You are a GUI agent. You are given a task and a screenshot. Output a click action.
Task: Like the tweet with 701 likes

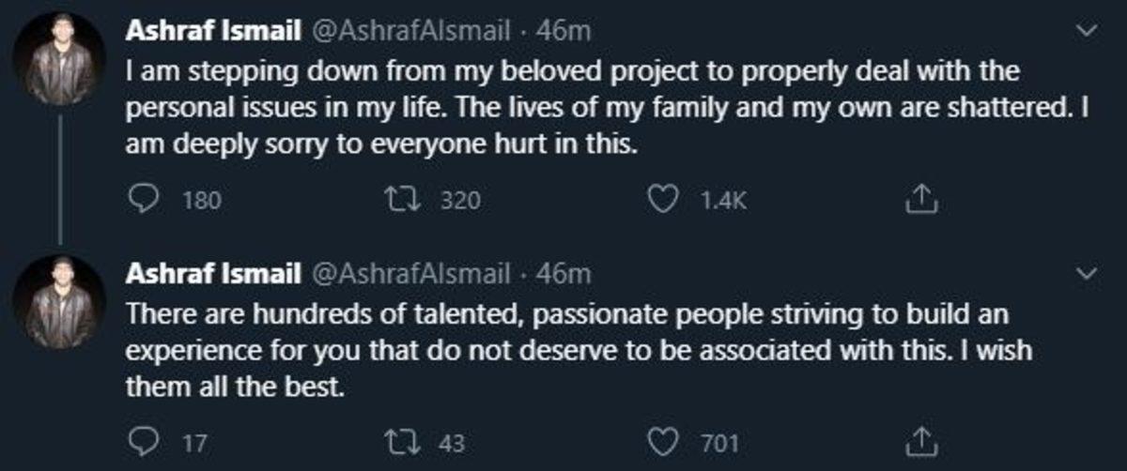coord(665,442)
